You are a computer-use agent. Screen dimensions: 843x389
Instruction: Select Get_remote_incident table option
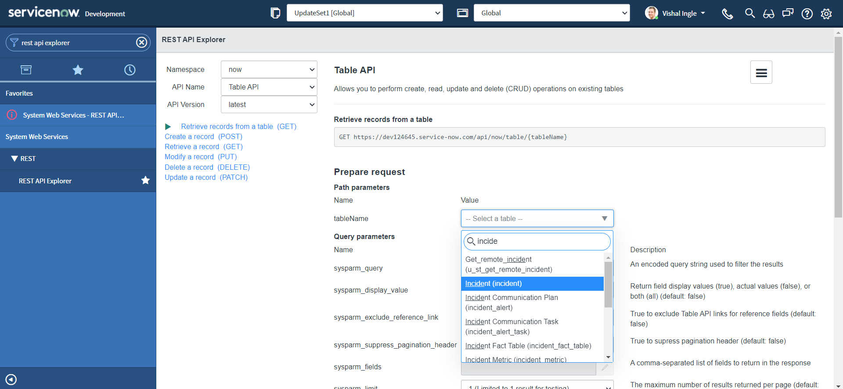pyautogui.click(x=533, y=264)
